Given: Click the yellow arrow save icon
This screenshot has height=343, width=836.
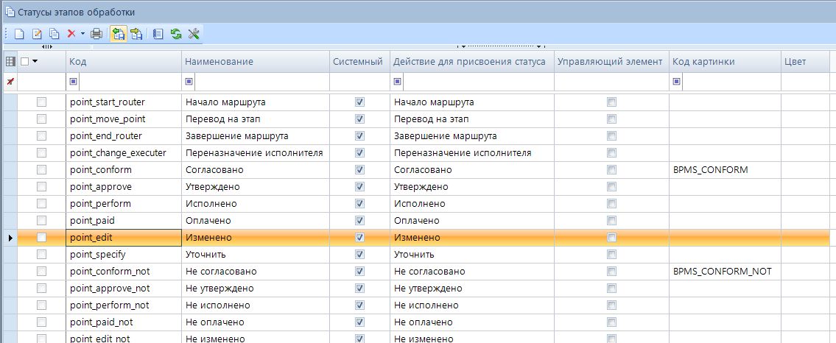Looking at the screenshot, I should click(x=136, y=33).
